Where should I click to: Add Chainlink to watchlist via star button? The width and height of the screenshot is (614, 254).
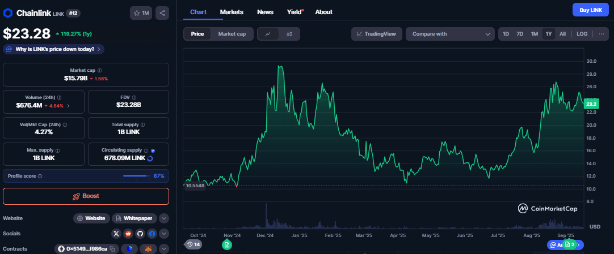tap(141, 13)
